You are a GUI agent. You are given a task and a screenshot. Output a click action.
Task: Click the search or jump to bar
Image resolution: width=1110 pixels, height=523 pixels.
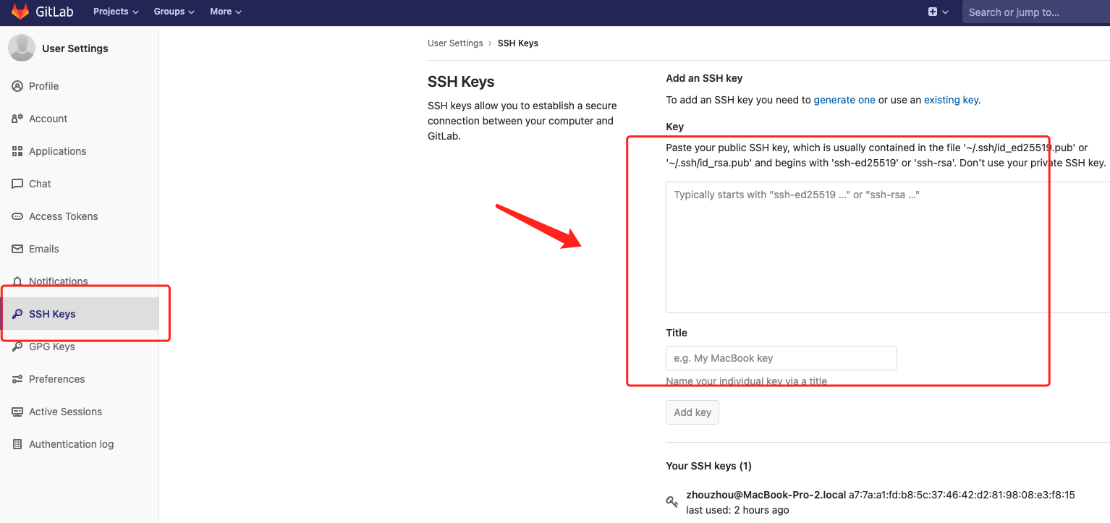tap(1035, 12)
